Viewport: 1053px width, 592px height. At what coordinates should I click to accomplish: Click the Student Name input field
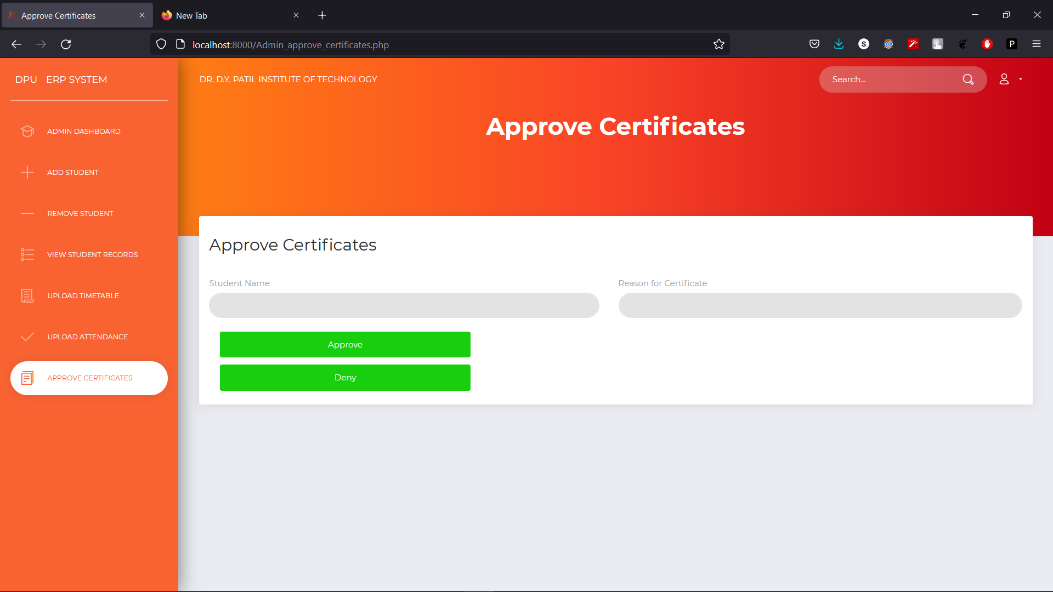click(x=404, y=305)
